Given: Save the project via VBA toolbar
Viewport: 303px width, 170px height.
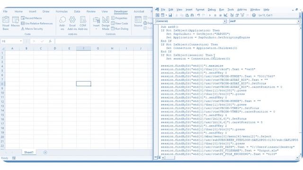Looking at the screenshot, I should click(170, 15).
